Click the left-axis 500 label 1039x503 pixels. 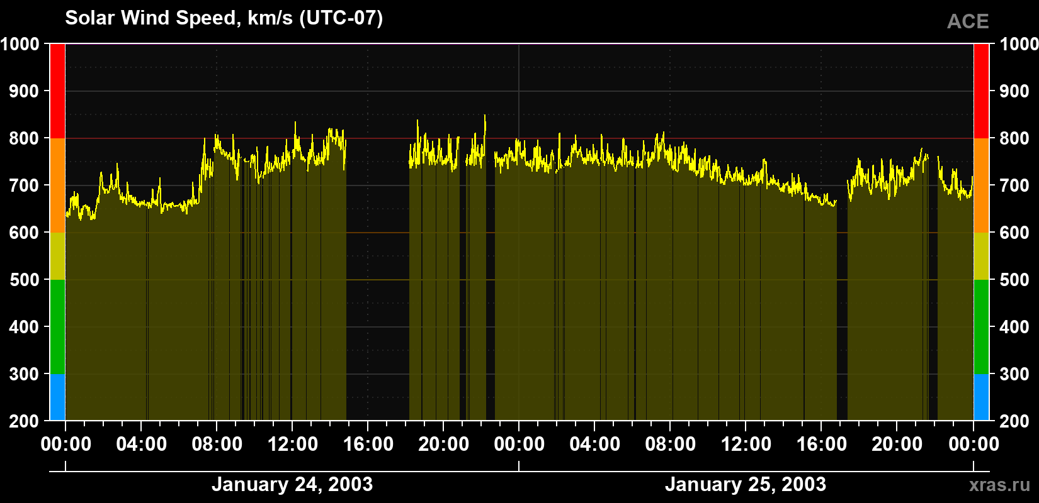point(25,280)
